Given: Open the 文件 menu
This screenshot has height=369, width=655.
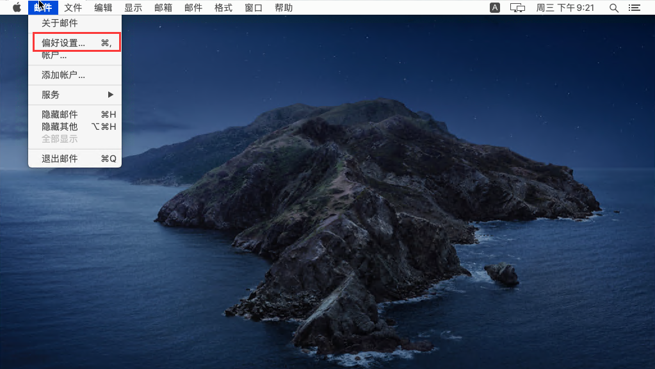Looking at the screenshot, I should [x=73, y=8].
